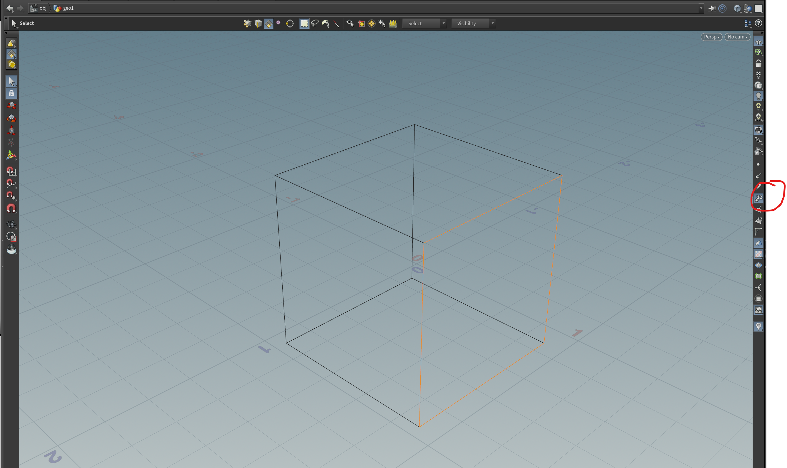
Task: Open the visualizer map pin options
Action: tap(758, 326)
